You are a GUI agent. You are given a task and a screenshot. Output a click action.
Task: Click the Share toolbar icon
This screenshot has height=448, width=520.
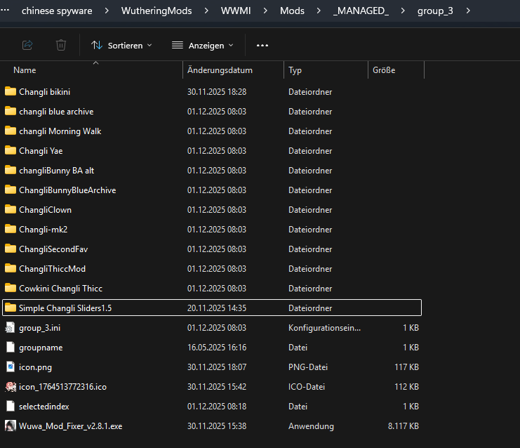coord(27,45)
